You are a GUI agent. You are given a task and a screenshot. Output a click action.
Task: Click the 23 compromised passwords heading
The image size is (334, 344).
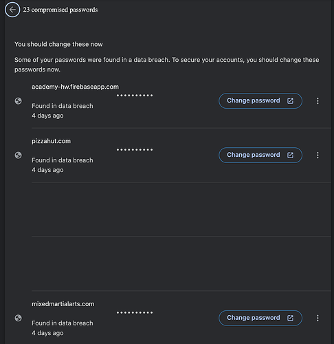(x=60, y=10)
